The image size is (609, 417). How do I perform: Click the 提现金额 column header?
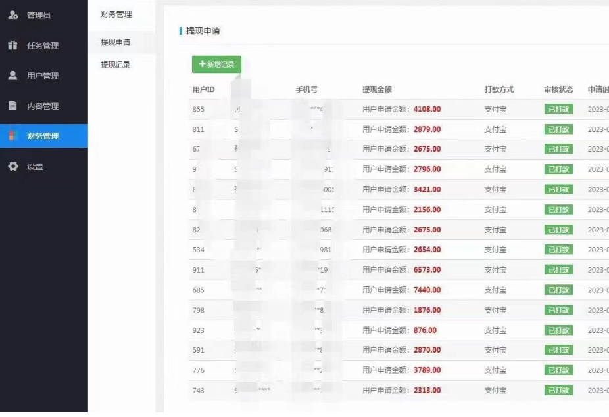pyautogui.click(x=377, y=89)
